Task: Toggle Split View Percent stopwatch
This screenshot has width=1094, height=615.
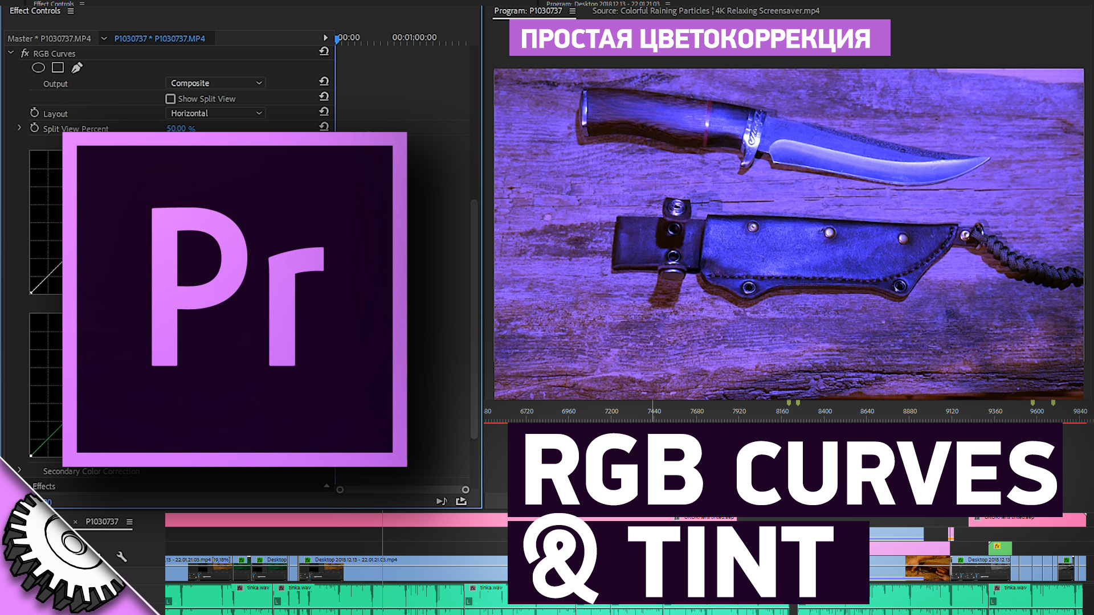Action: click(x=34, y=128)
